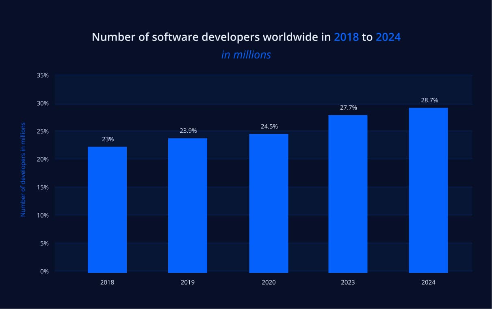
Task: Click the italic subtitle 'in millions'
Action: [246, 54]
